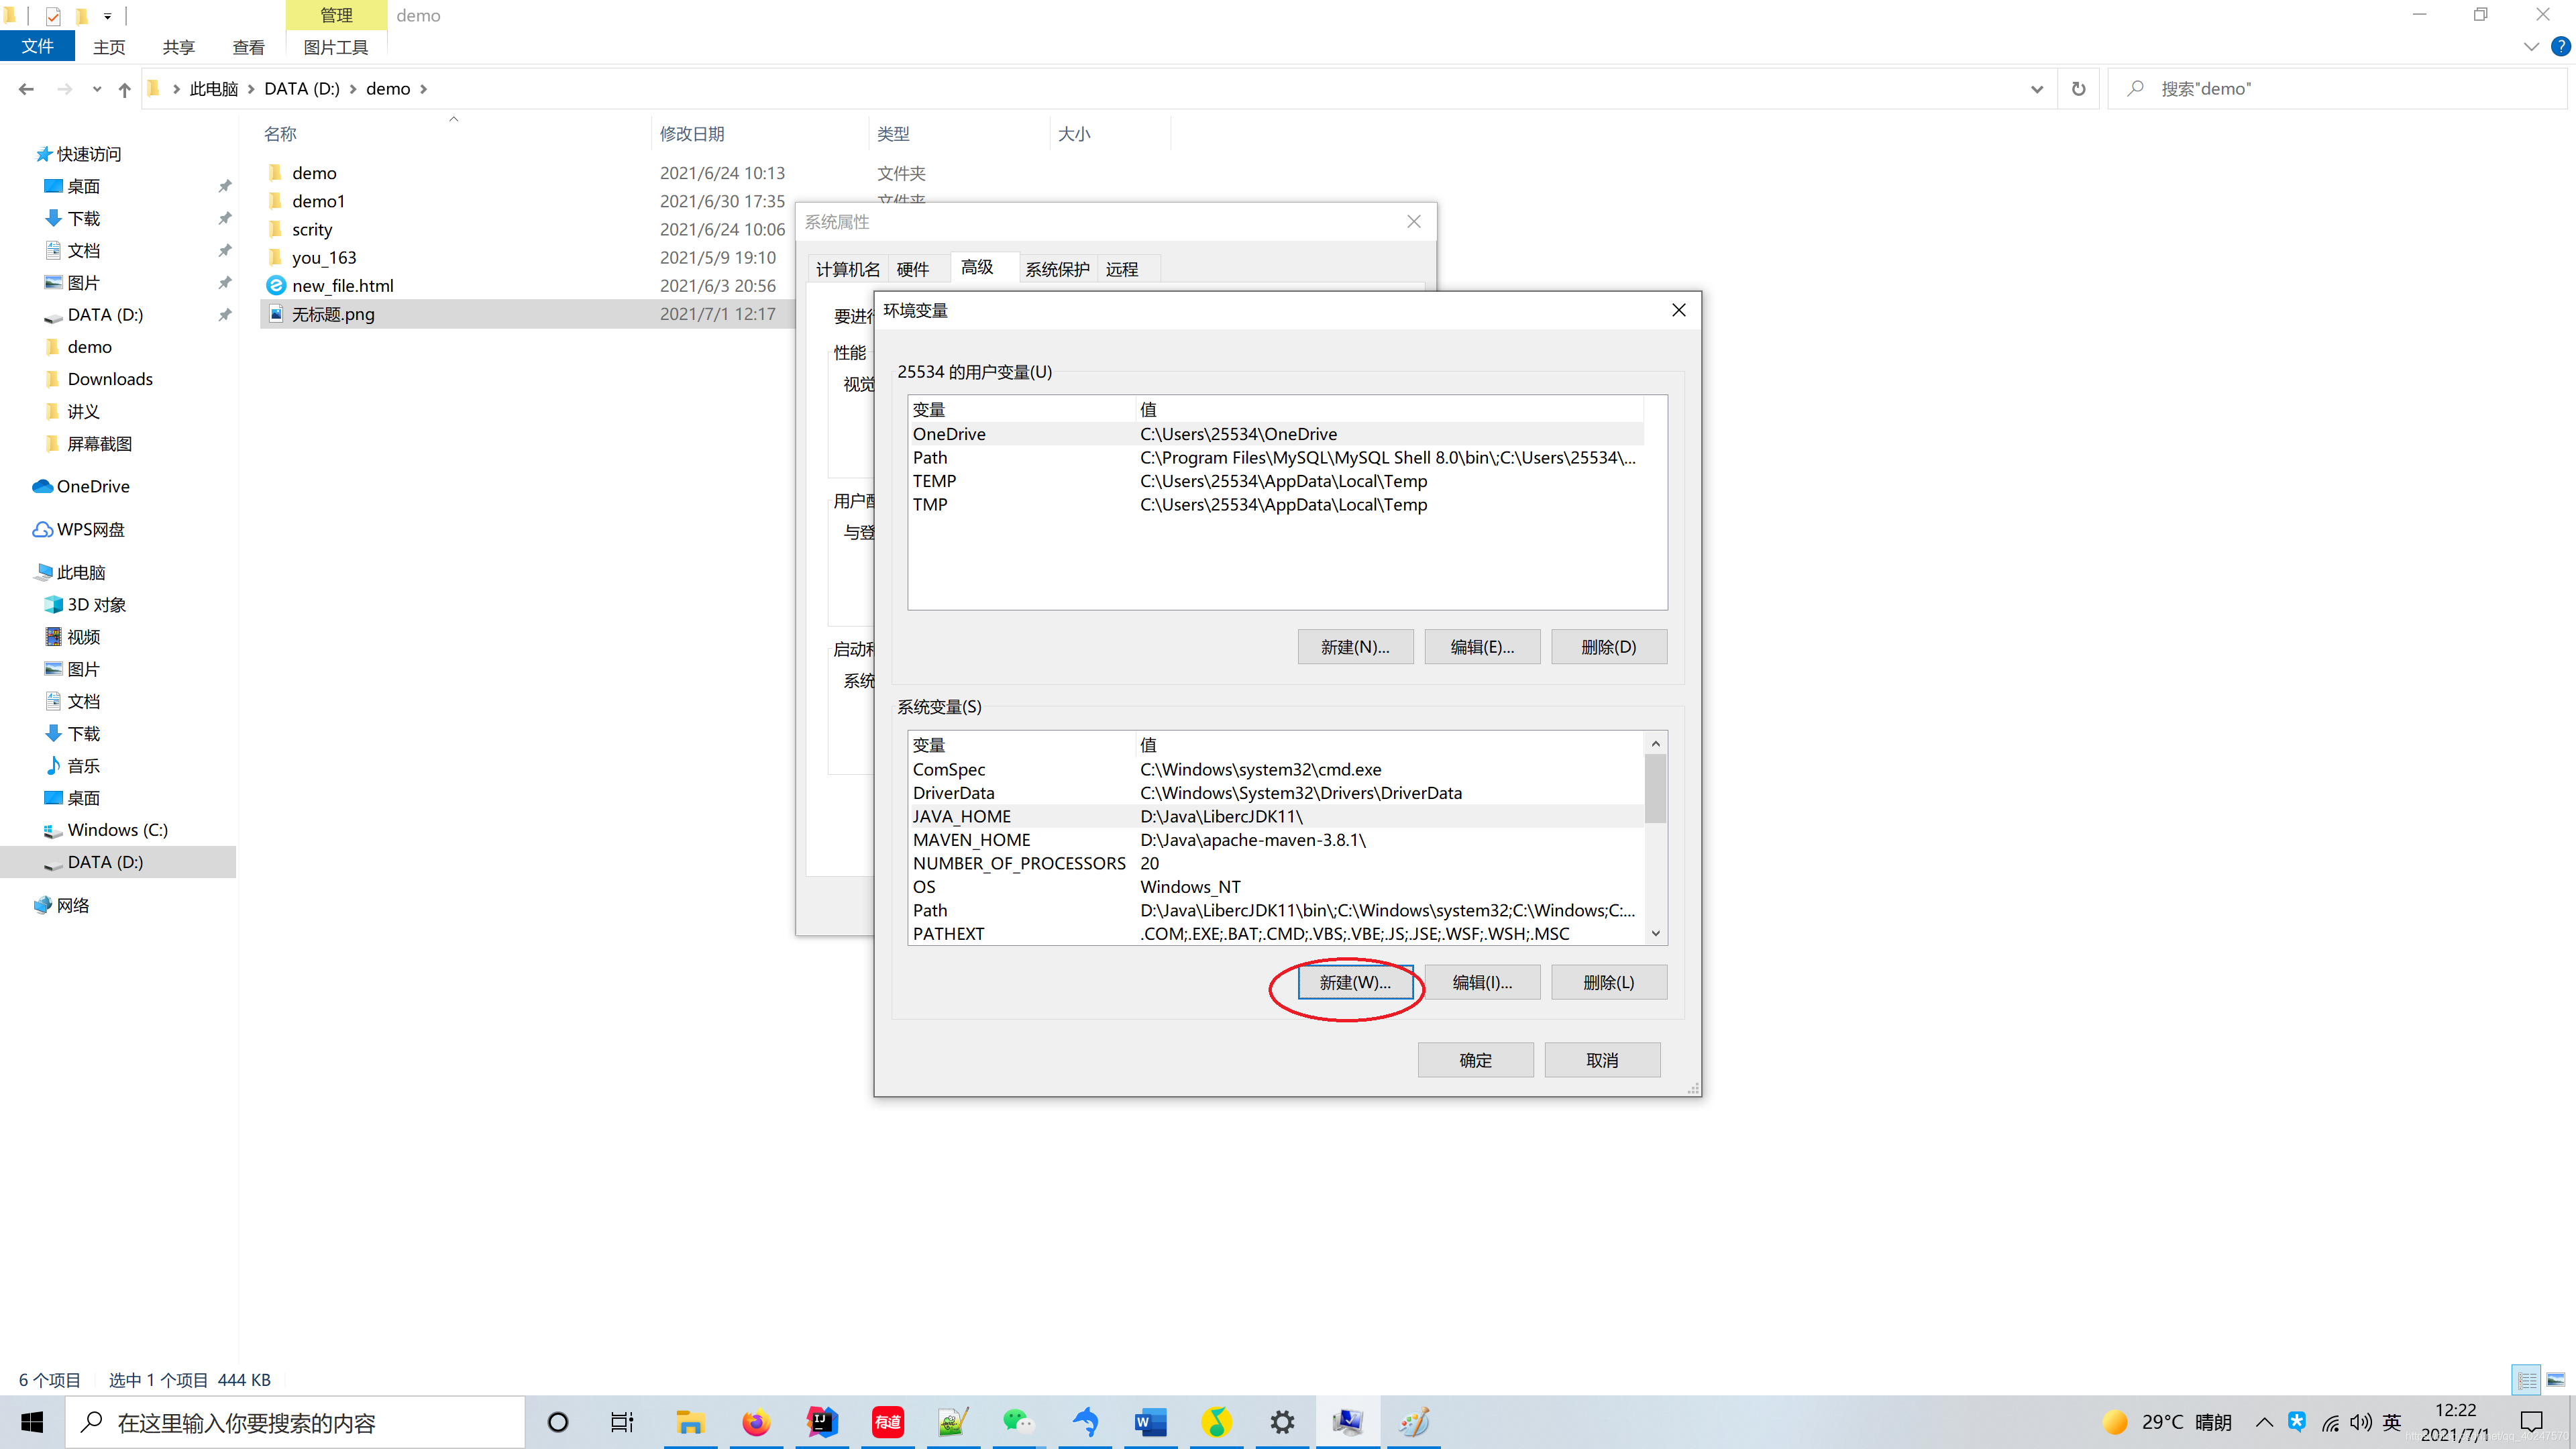
Task: Open IntelliJ IDEA from the taskbar
Action: point(821,1422)
